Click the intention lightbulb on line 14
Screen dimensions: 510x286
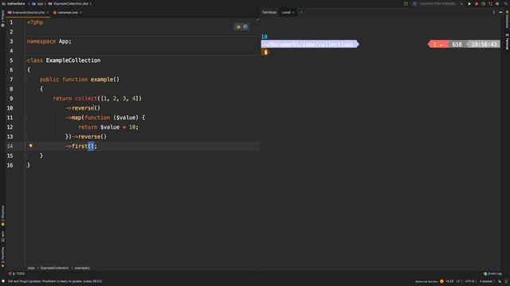tap(31, 146)
